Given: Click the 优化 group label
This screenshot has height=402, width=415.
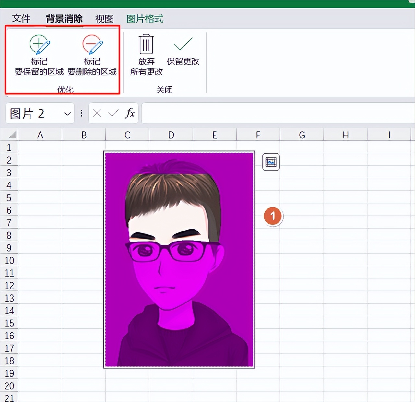Looking at the screenshot, I should tap(65, 89).
